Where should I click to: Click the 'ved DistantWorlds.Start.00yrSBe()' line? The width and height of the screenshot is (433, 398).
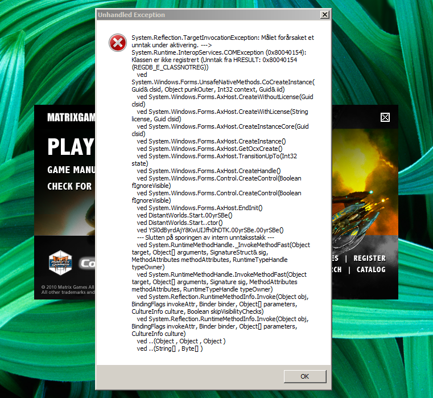(x=184, y=215)
